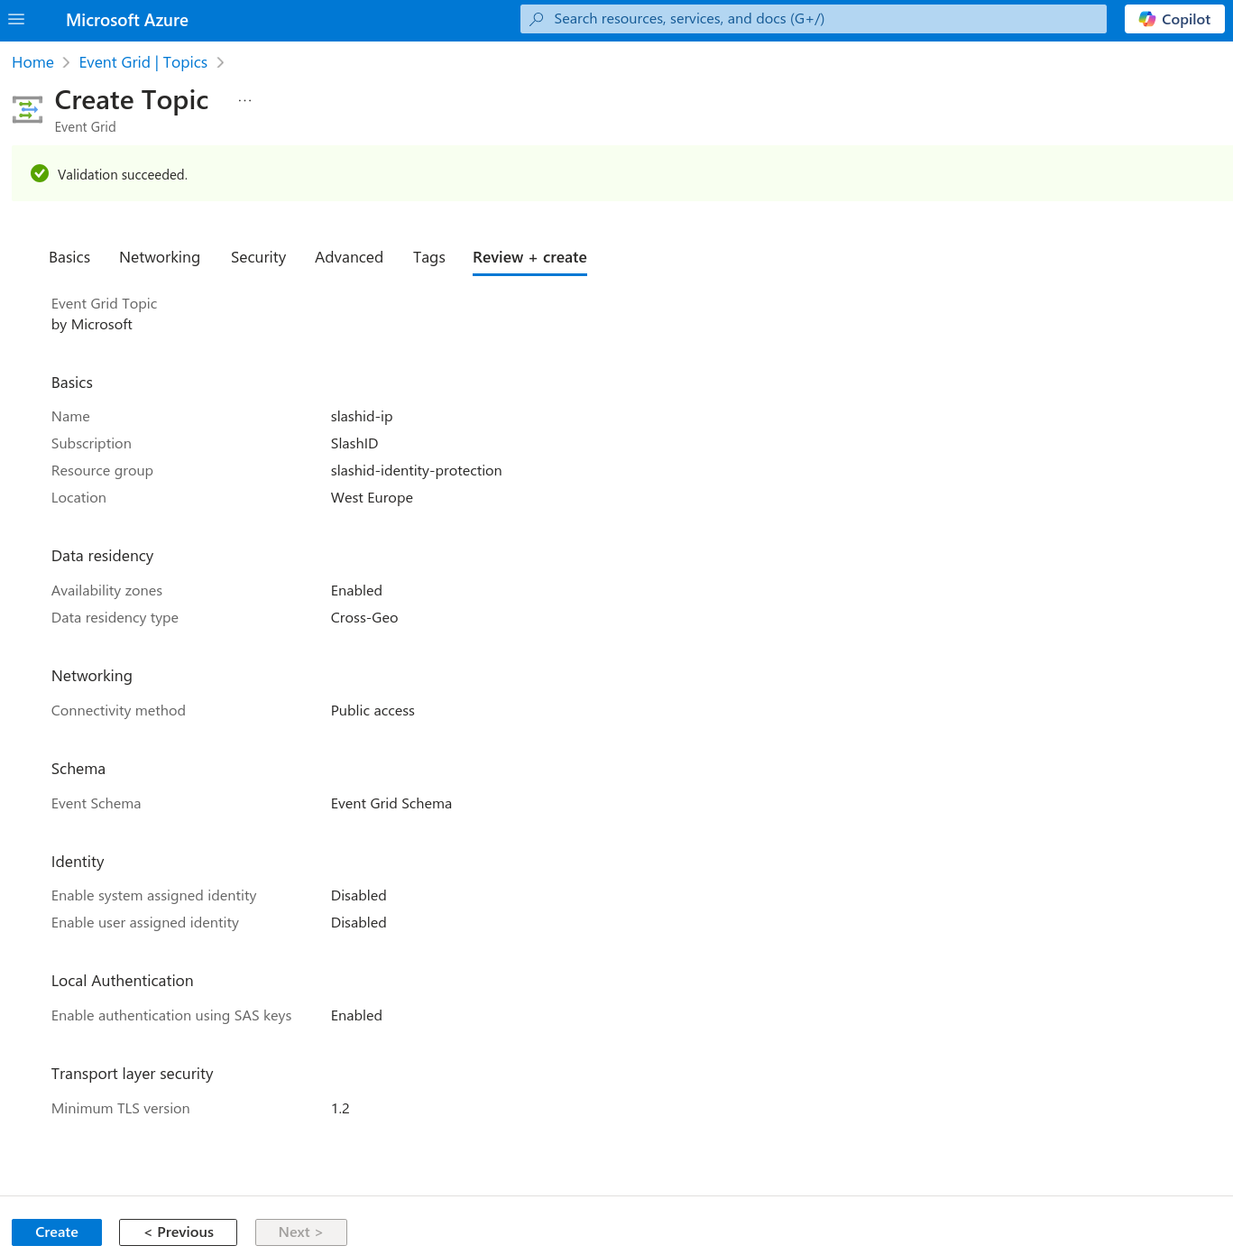Click the Event Grid Topic page icon

[27, 108]
